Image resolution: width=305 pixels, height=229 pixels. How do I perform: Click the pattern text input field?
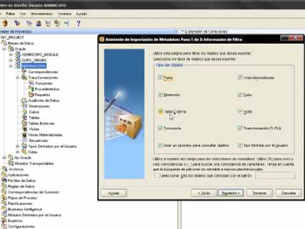coord(275,176)
